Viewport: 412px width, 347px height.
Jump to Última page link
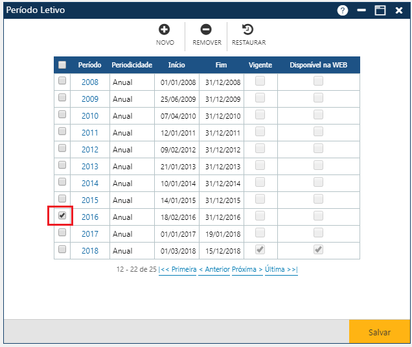point(281,269)
